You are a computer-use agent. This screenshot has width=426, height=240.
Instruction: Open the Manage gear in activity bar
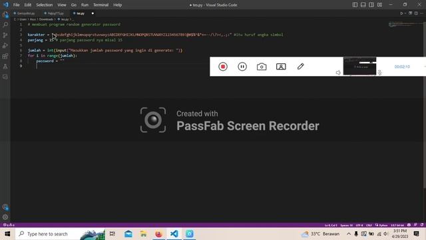(x=5, y=217)
